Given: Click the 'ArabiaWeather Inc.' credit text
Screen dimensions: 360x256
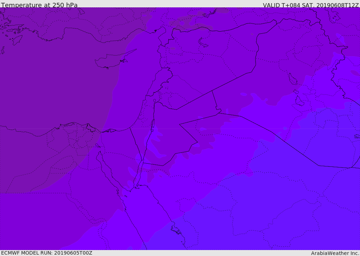Looking at the screenshot, I should click(335, 253).
